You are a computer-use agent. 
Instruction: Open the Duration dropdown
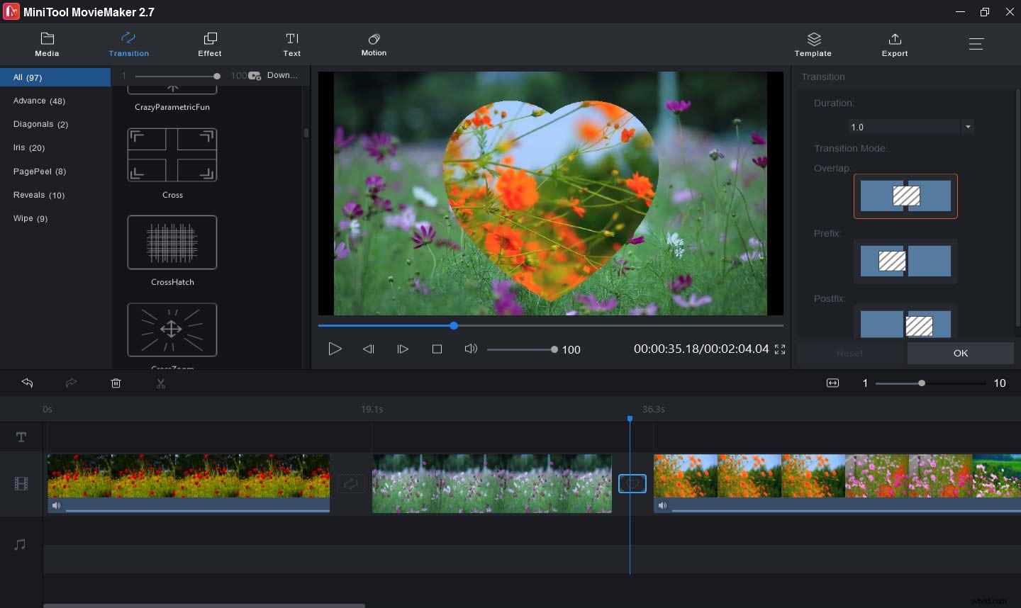coord(968,127)
